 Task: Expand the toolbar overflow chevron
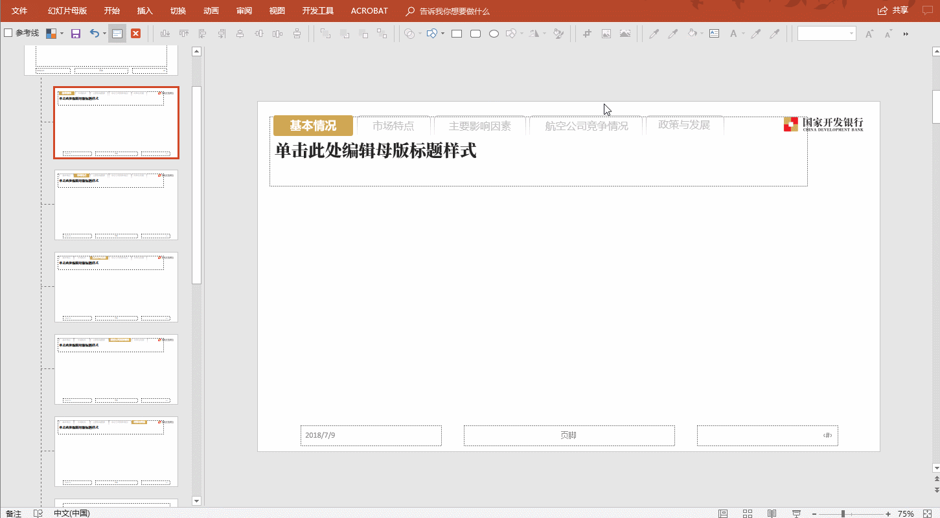click(906, 34)
